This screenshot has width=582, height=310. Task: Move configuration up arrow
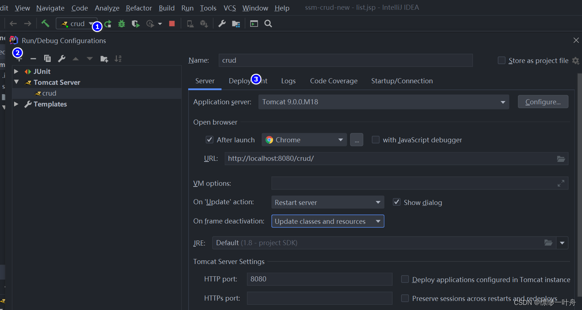76,59
